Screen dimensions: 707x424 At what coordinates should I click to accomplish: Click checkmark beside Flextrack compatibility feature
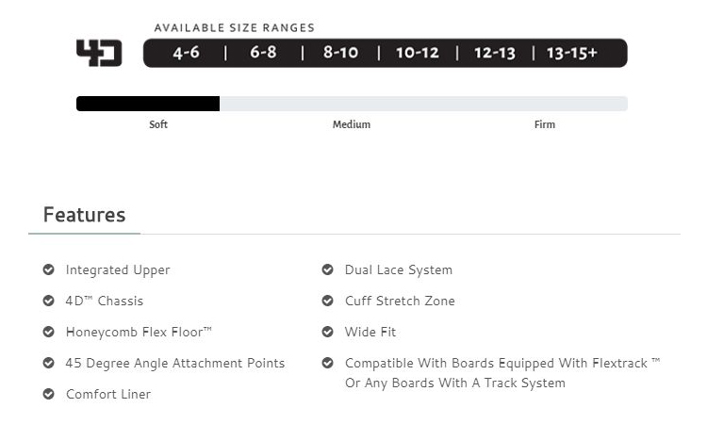click(328, 363)
